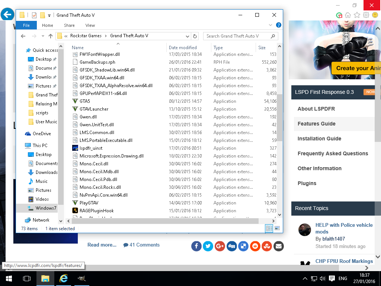Open the 41 Comments link
The image size is (381, 286).
tap(141, 245)
